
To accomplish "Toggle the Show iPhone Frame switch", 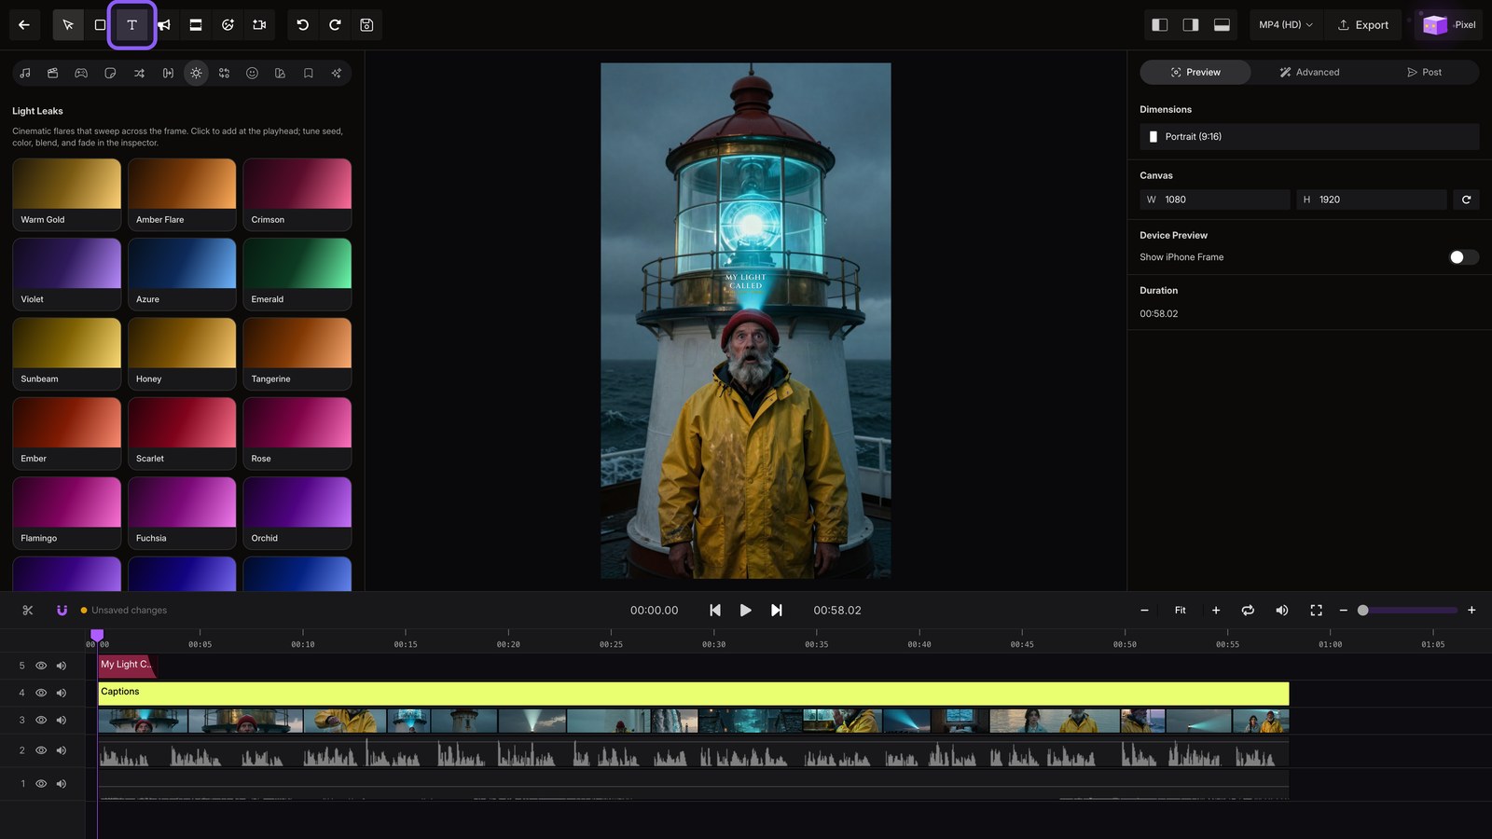I will click(1463, 257).
